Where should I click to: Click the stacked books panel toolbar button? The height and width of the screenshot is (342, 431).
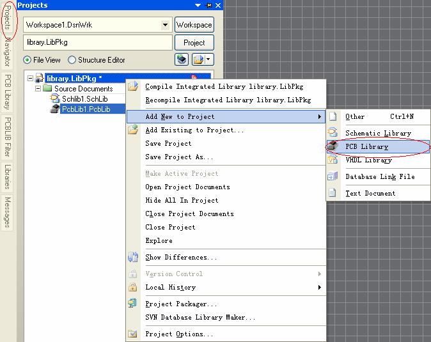coord(182,59)
